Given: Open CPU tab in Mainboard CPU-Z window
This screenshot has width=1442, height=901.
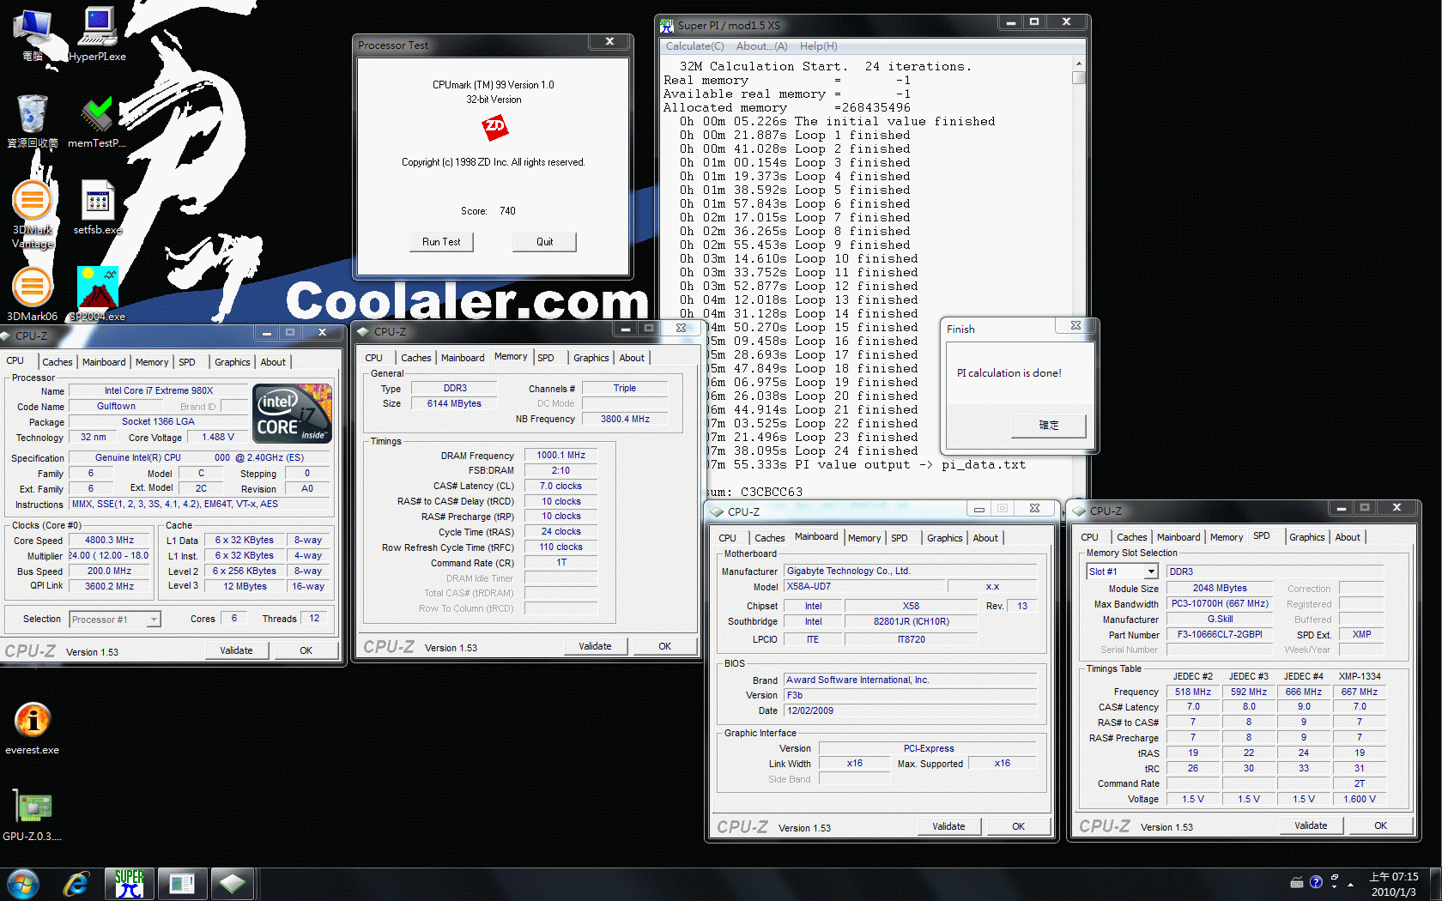Looking at the screenshot, I should (728, 538).
